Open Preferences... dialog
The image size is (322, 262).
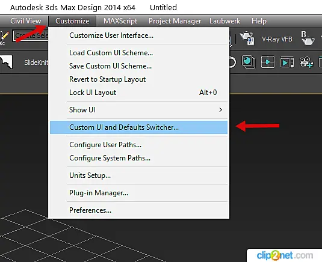pyautogui.click(x=138, y=210)
